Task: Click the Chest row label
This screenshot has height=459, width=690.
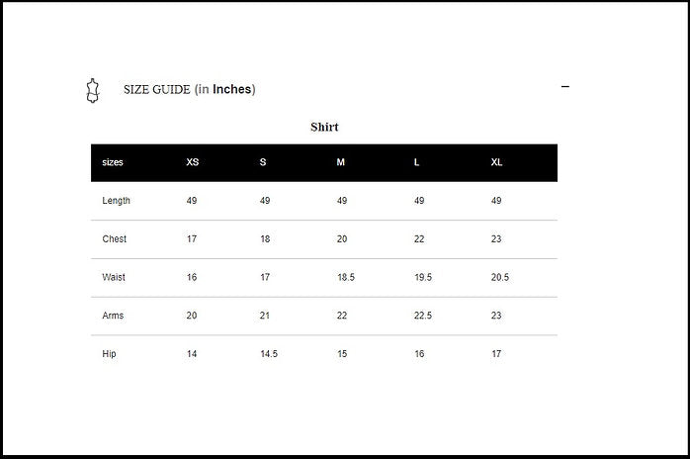Action: 115,239
